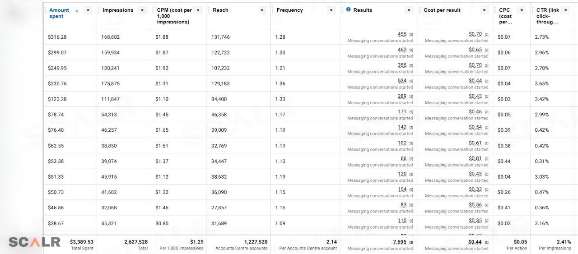Click the [2] badge beside 66 results

click(411, 158)
